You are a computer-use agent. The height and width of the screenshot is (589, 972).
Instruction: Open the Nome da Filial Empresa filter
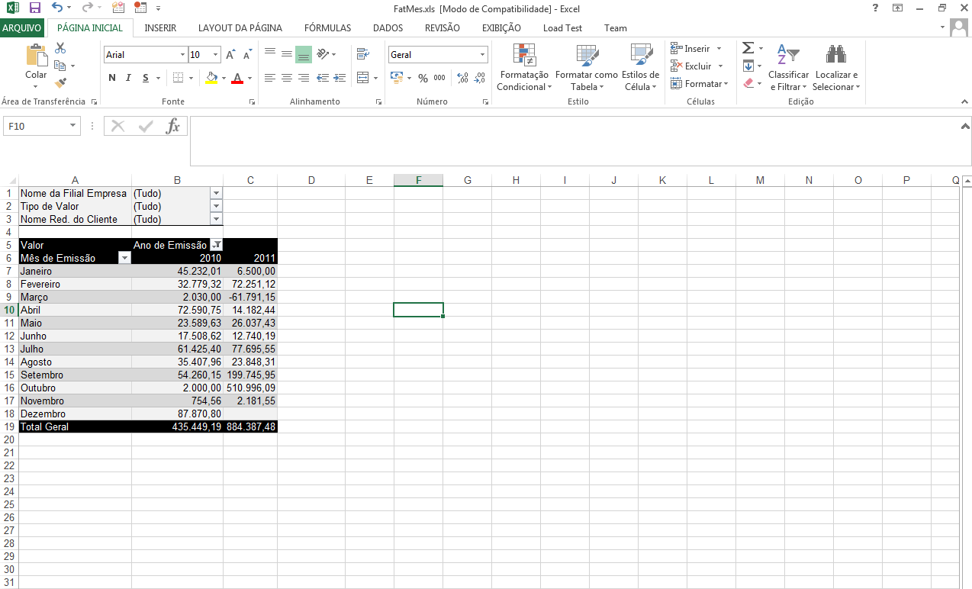216,194
